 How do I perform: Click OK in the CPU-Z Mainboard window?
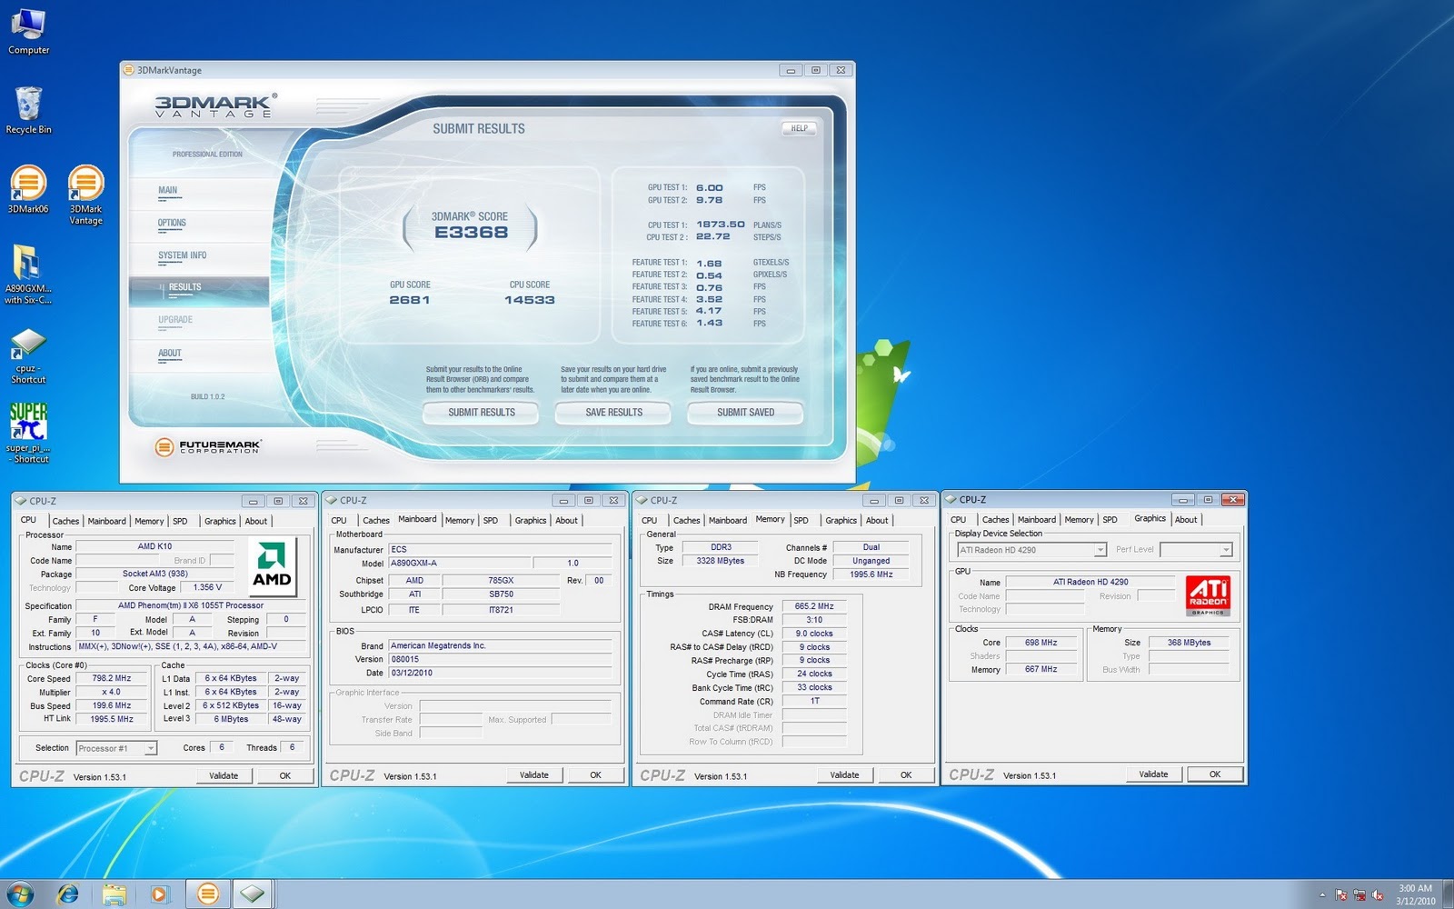(x=595, y=775)
